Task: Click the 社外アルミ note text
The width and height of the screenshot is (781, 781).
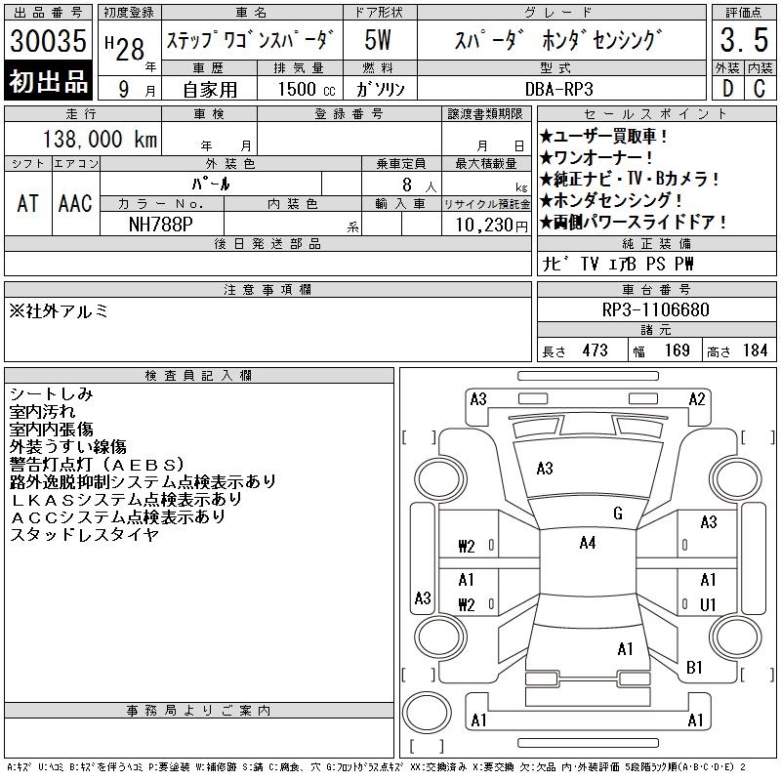Action: click(x=60, y=311)
